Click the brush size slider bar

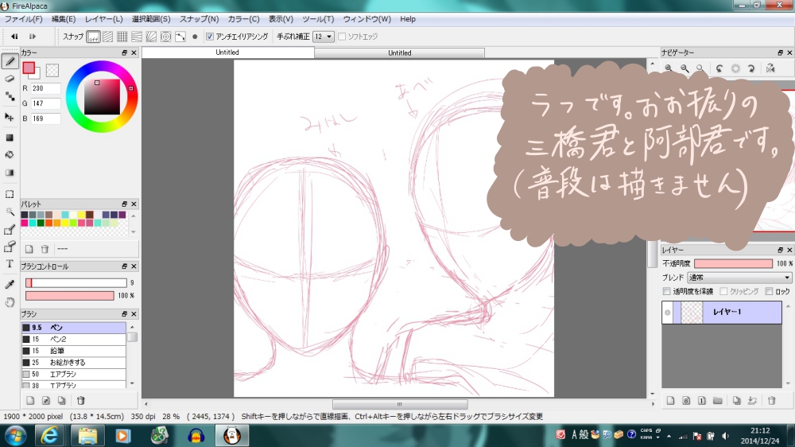pyautogui.click(x=76, y=282)
